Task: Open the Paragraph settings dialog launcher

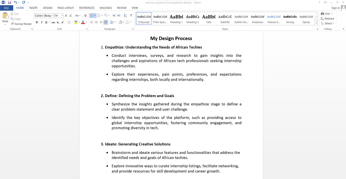Action: pyautogui.click(x=133, y=29)
